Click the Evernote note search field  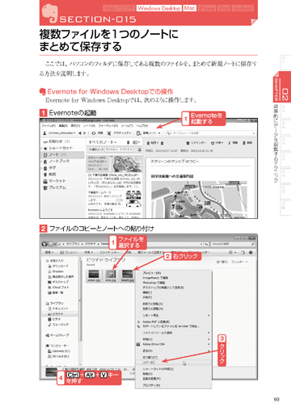point(210,133)
